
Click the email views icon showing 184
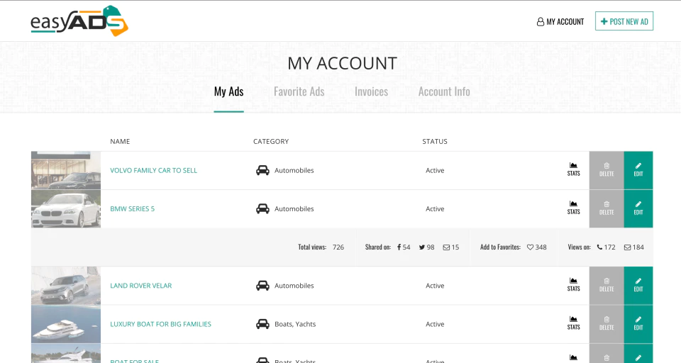pos(628,247)
